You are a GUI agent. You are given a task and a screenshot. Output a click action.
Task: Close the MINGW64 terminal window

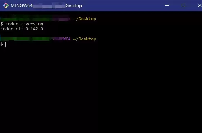tap(200, 5)
